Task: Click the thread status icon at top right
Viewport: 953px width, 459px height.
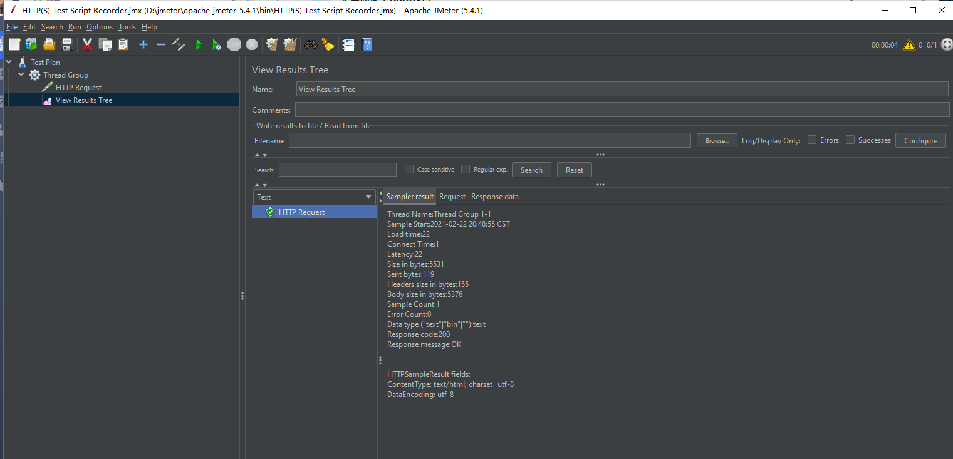Action: coord(947,45)
